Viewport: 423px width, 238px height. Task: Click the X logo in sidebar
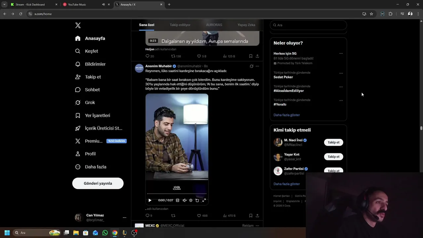[x=78, y=25]
